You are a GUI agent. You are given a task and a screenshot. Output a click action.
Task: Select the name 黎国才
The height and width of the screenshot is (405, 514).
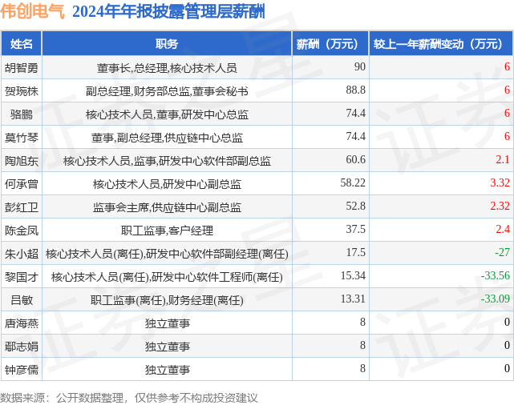[22, 277]
